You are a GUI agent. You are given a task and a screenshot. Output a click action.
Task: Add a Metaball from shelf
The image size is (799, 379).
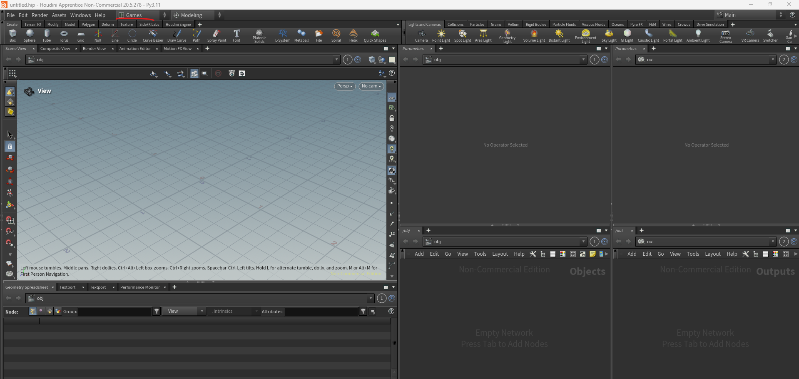(x=301, y=36)
